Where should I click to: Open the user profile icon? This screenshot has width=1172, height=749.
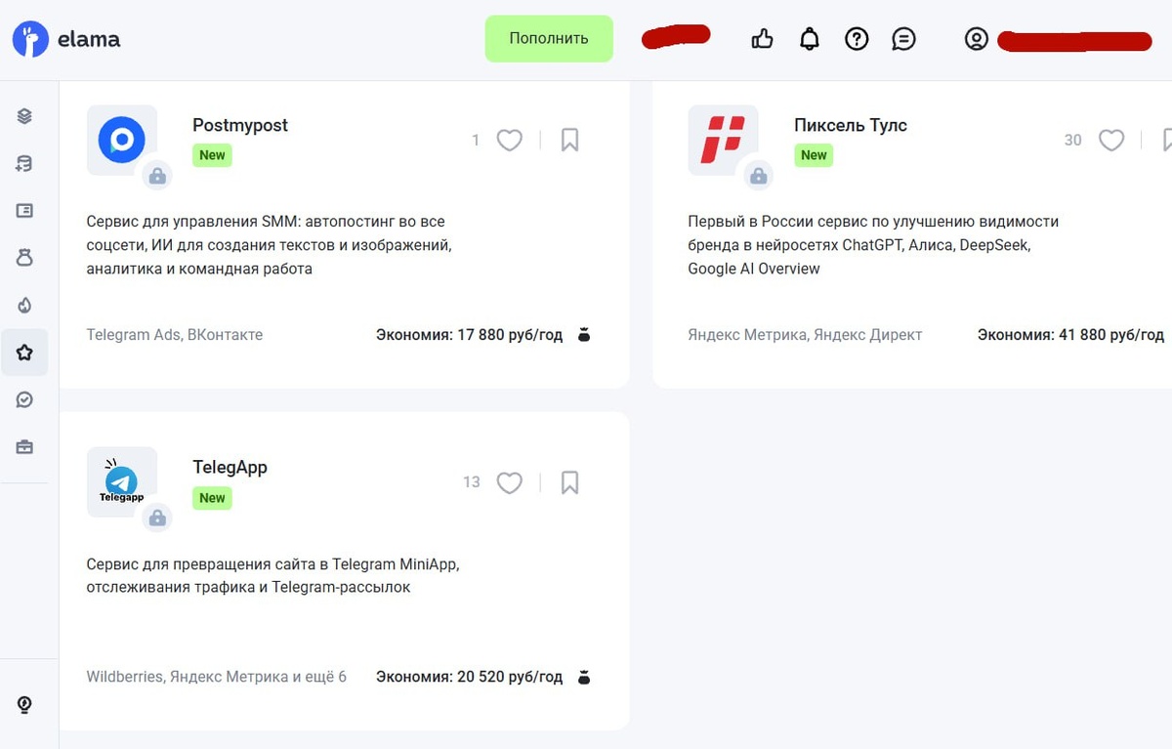(977, 39)
